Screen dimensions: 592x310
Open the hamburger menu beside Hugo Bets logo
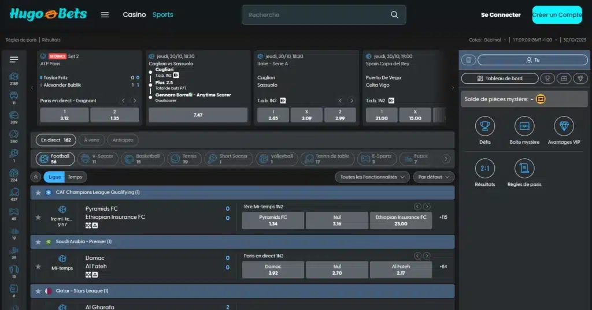coord(105,14)
